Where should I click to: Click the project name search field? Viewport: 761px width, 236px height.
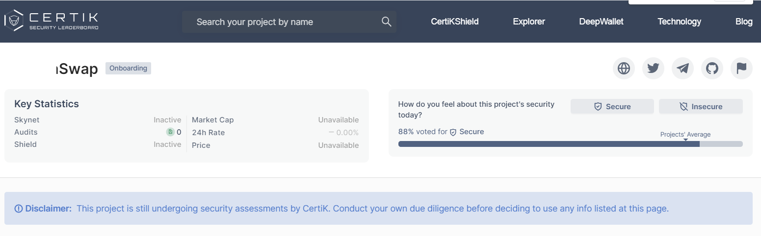pos(289,22)
